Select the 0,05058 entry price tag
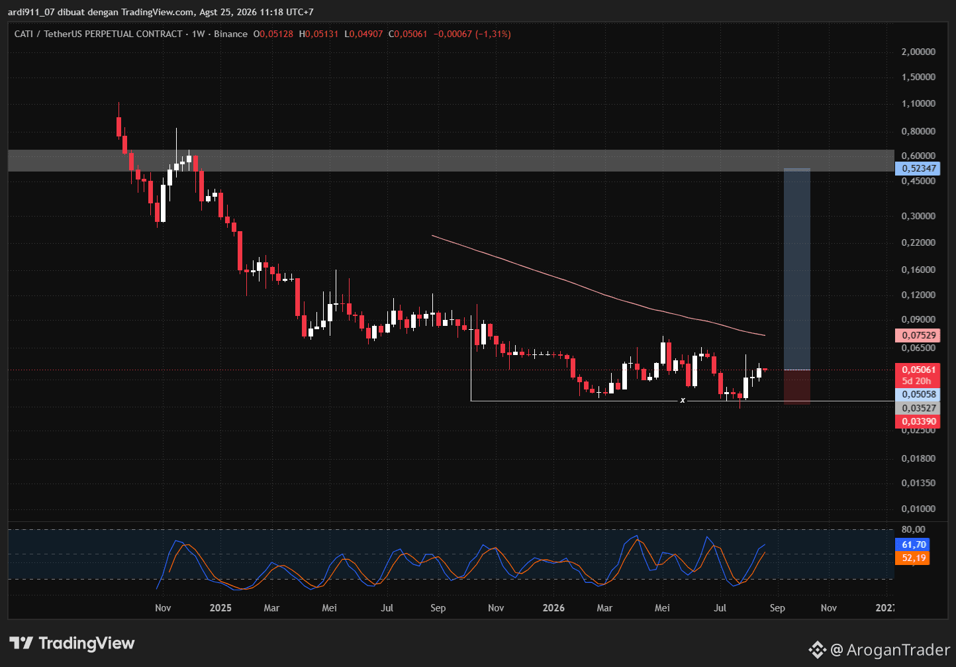The height and width of the screenshot is (667, 956). [916, 394]
